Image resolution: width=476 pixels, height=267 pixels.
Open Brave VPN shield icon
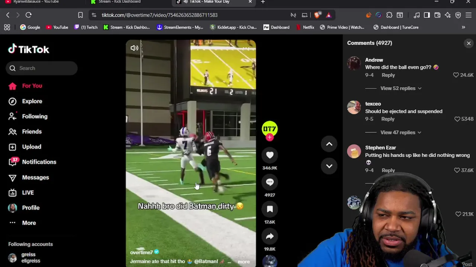click(458, 15)
